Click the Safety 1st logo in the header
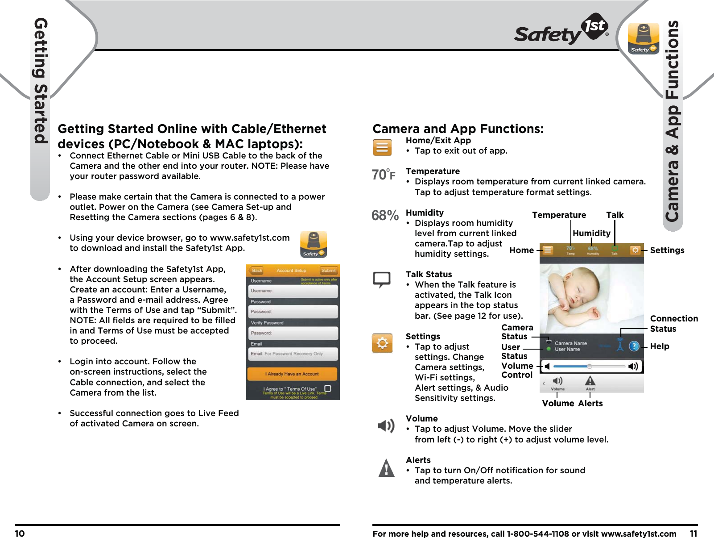 (561, 29)
